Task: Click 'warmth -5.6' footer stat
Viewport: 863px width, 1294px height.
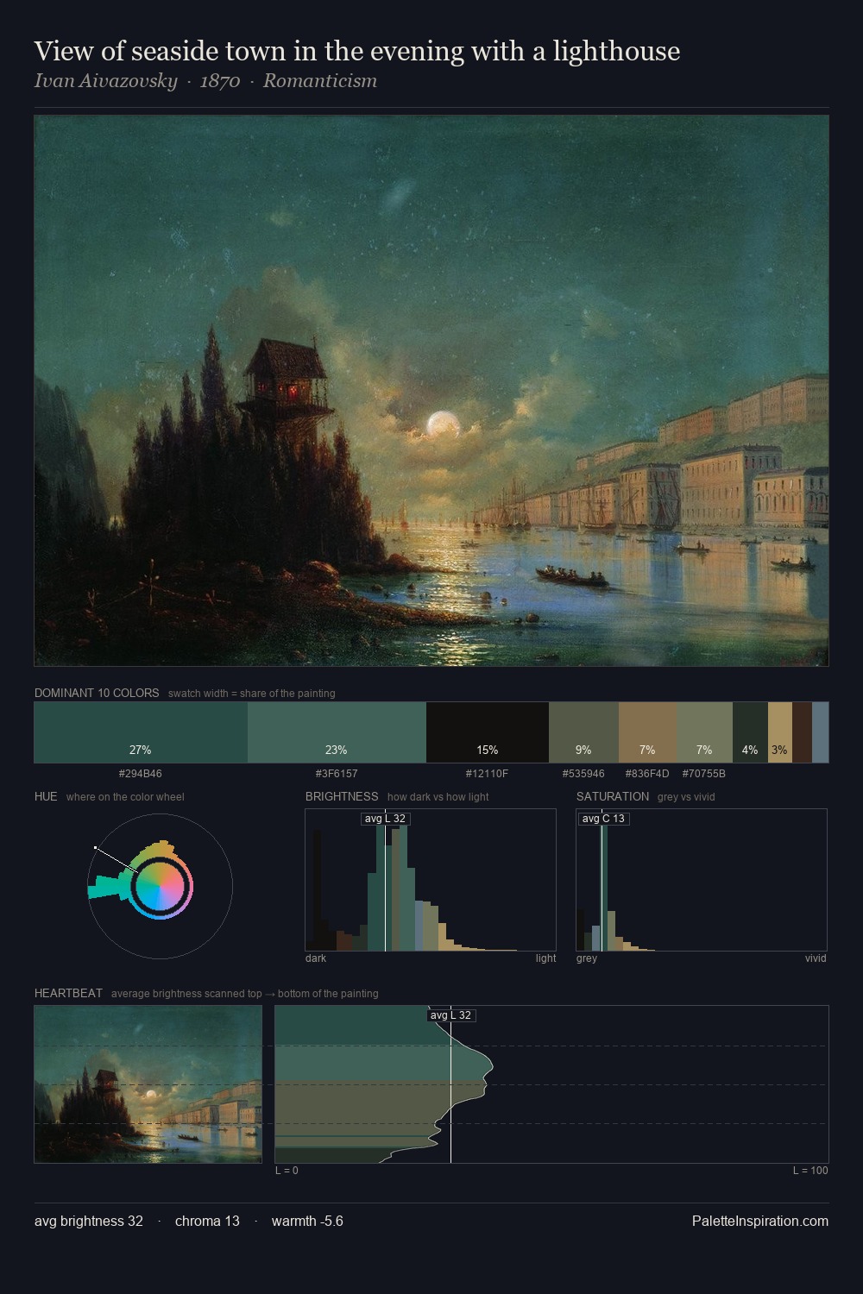Action: 307,1222
